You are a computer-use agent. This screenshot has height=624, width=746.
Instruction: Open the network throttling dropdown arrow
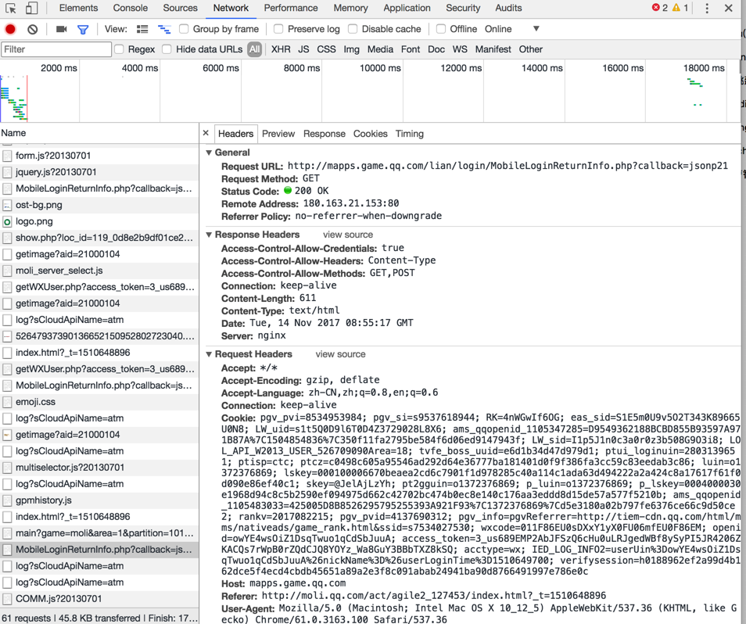(536, 28)
